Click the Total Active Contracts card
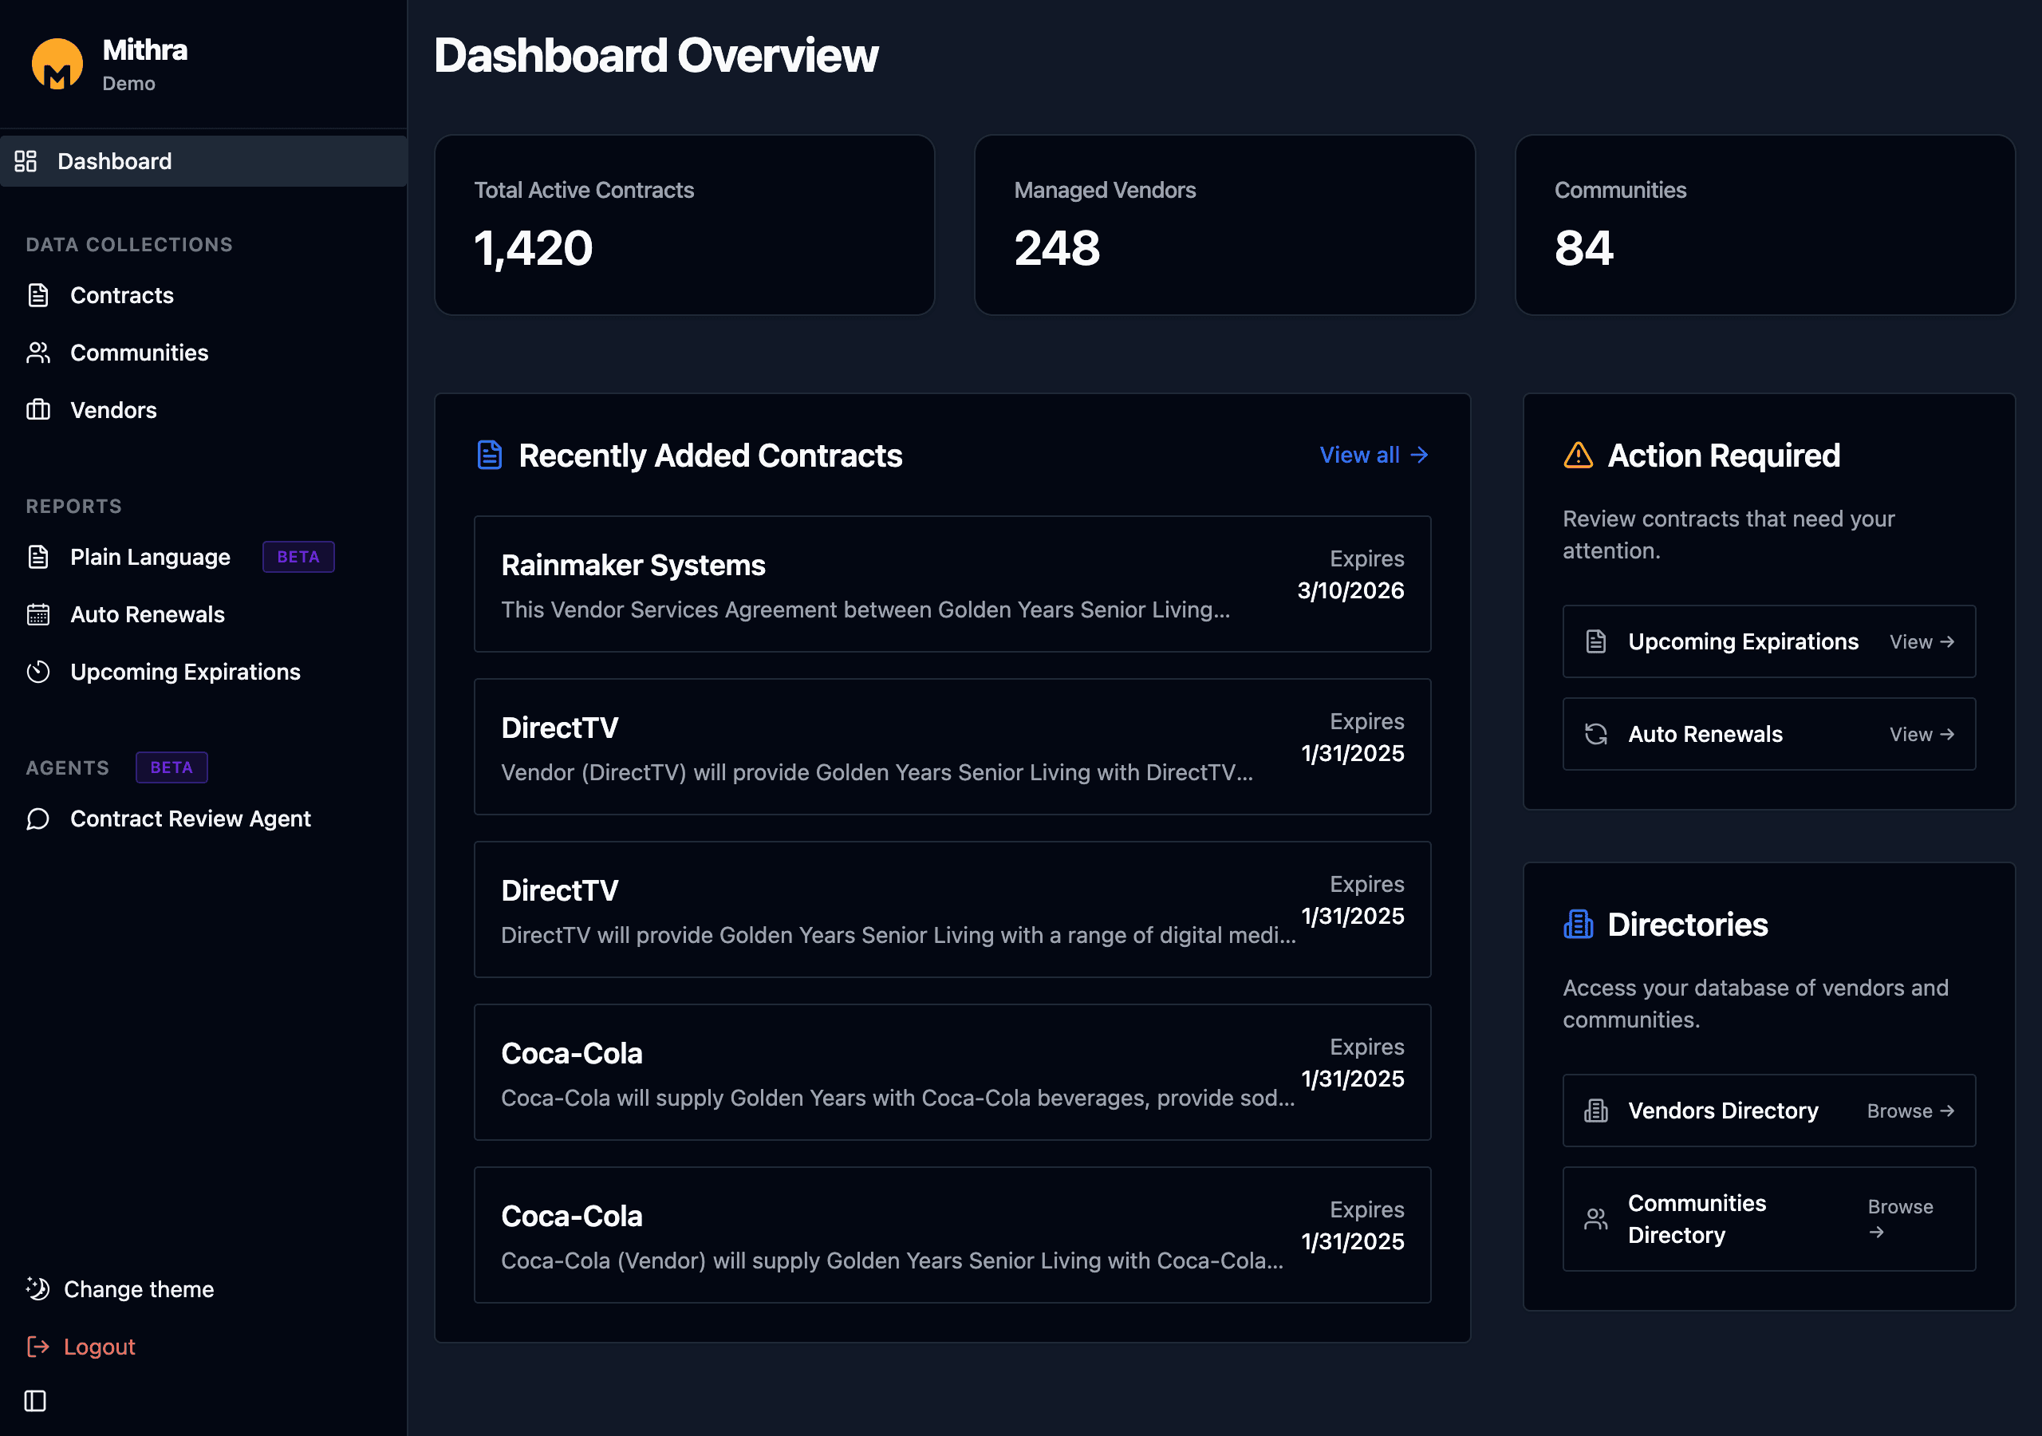Screen dimensions: 2042x1436 pos(684,224)
